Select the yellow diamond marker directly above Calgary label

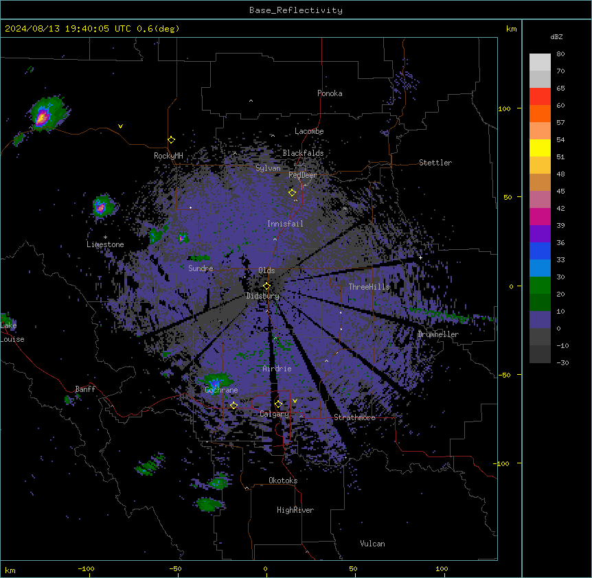coord(278,404)
